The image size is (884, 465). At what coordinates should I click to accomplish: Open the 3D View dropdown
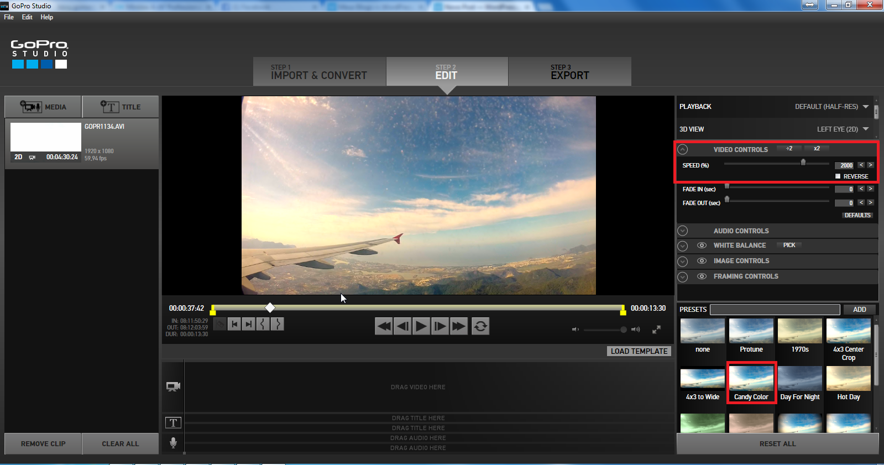click(x=866, y=129)
